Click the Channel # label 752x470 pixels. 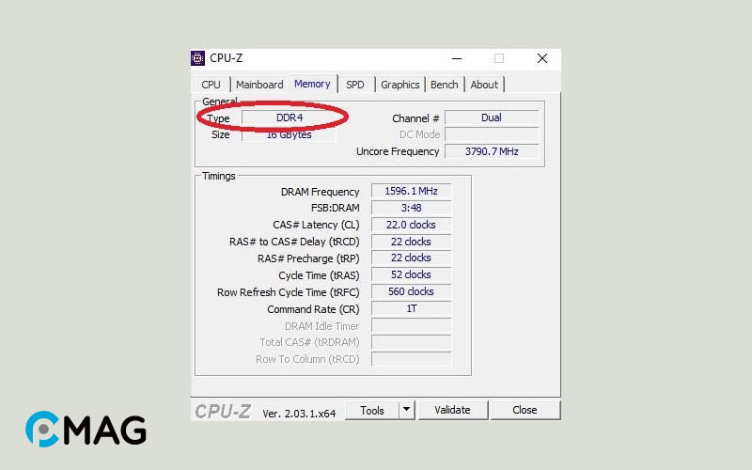click(x=415, y=118)
